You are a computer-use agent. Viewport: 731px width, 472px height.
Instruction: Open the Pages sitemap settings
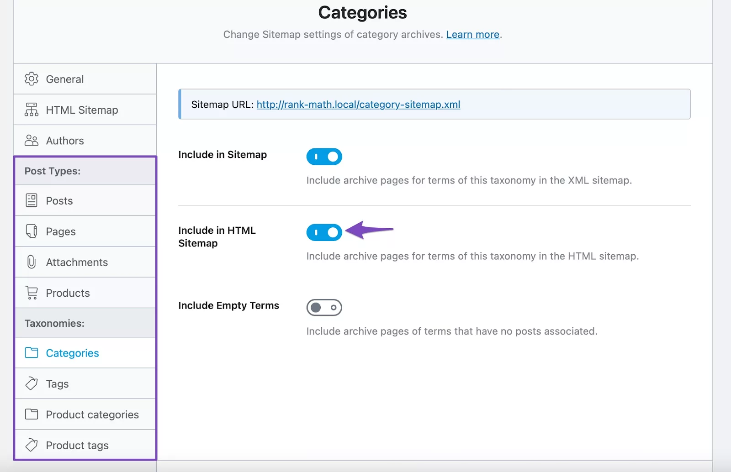tap(85, 231)
